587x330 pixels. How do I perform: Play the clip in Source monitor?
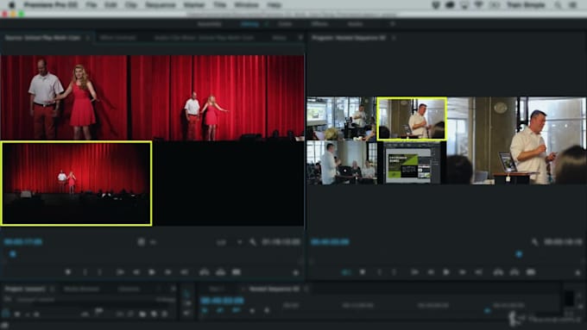pos(152,272)
